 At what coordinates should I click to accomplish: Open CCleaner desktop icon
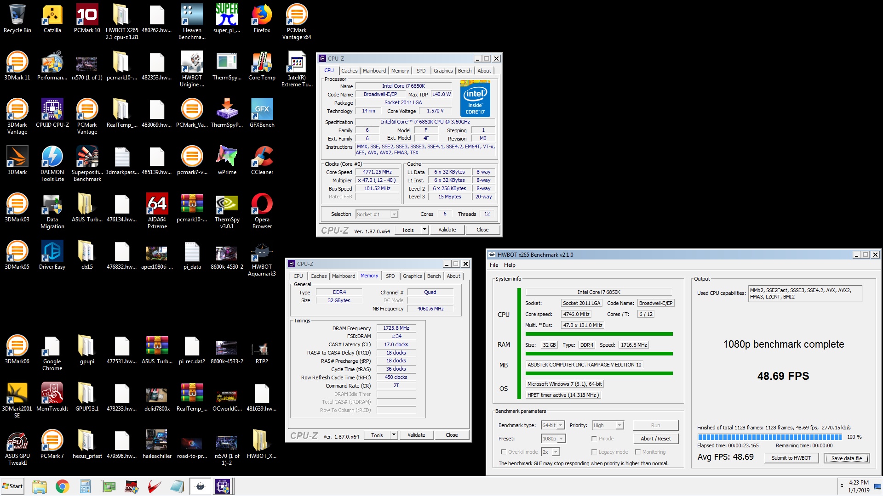(x=262, y=160)
